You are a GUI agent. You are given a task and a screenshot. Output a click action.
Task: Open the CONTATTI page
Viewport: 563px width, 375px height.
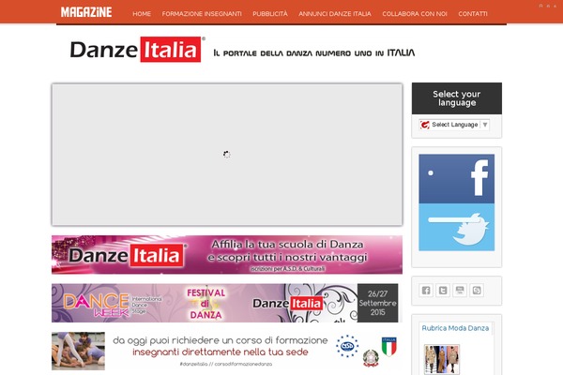point(473,14)
